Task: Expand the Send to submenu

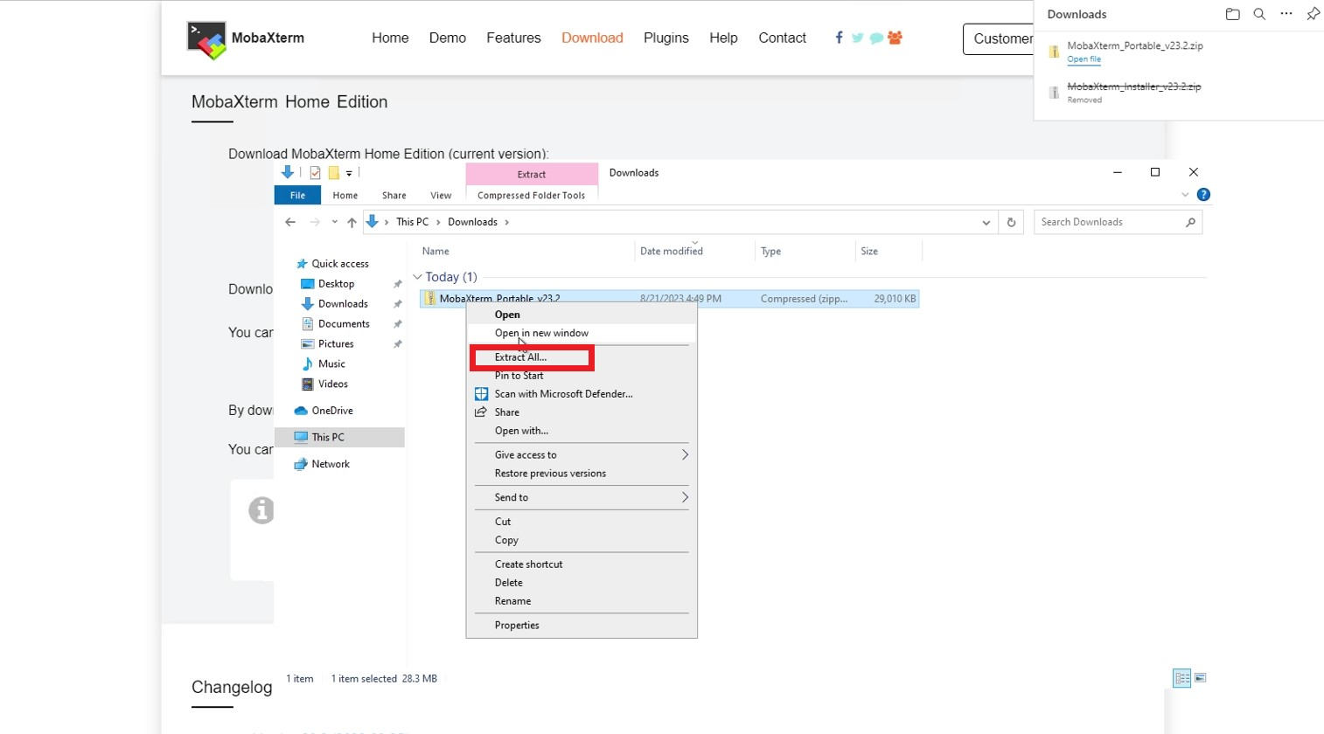Action: click(x=582, y=497)
